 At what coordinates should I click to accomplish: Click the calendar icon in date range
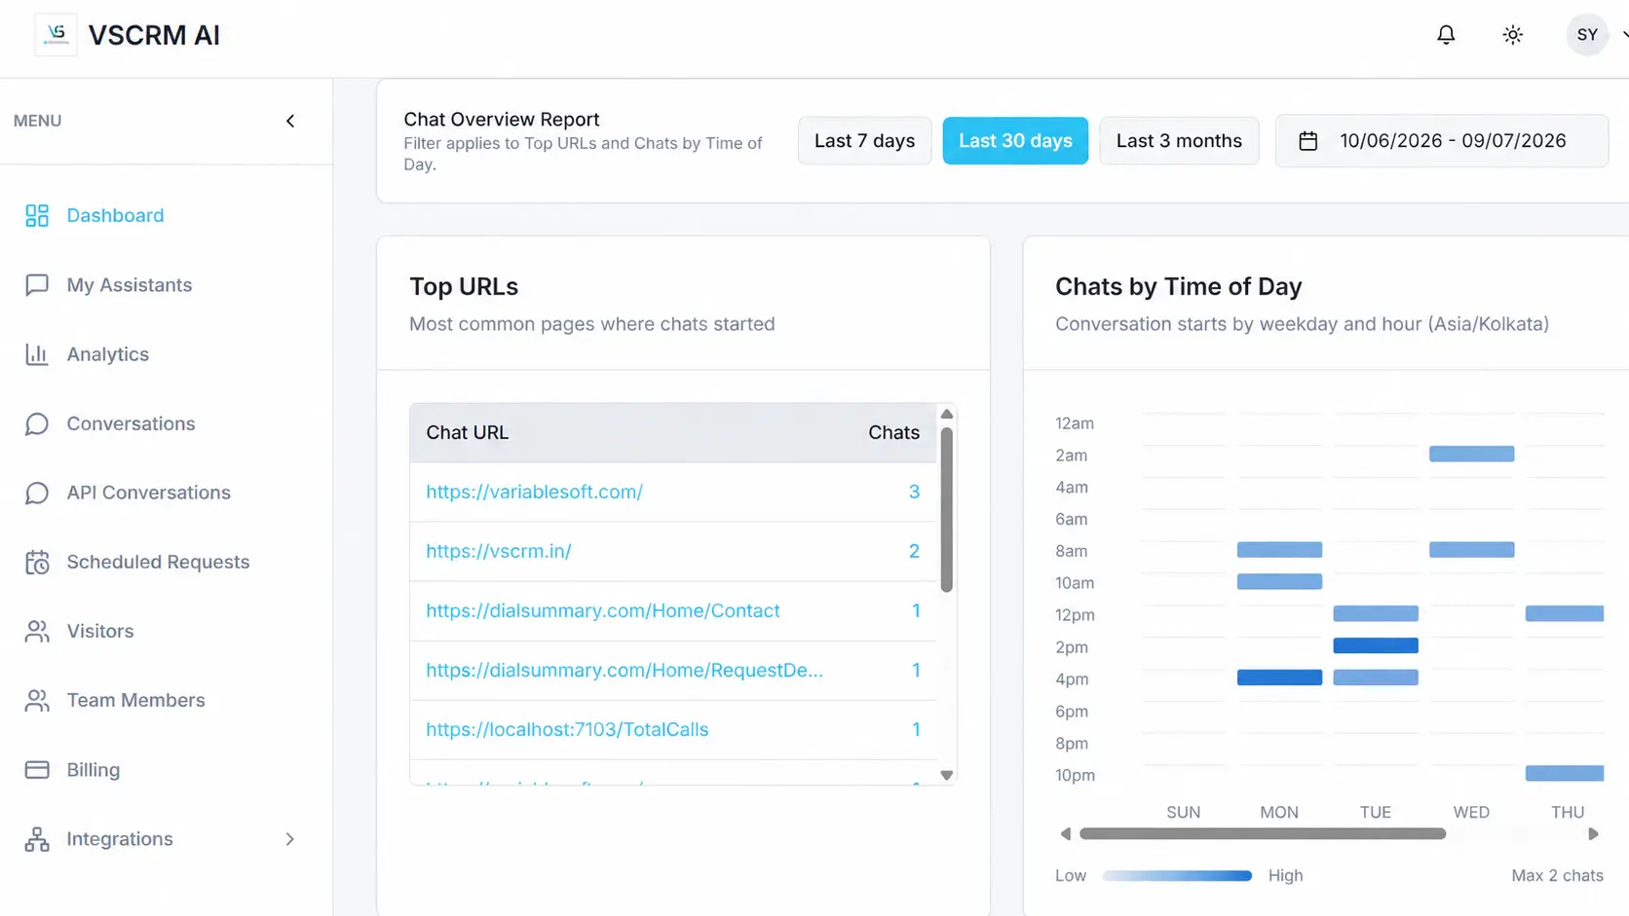click(1308, 141)
